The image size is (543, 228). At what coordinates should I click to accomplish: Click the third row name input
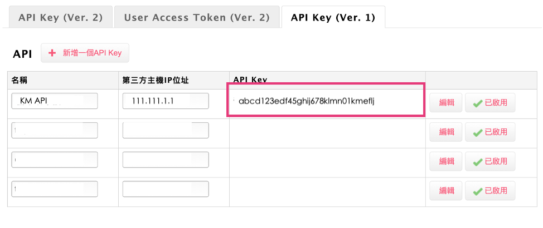click(x=55, y=160)
